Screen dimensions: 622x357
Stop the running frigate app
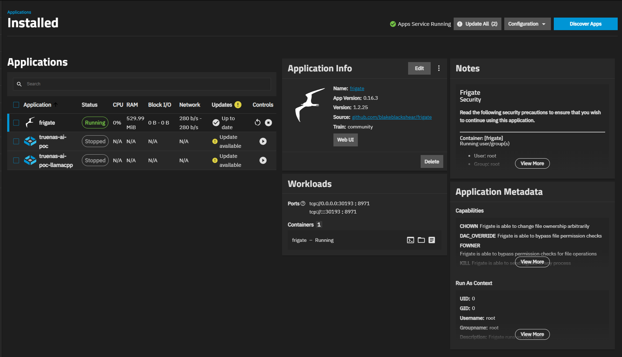coord(268,123)
